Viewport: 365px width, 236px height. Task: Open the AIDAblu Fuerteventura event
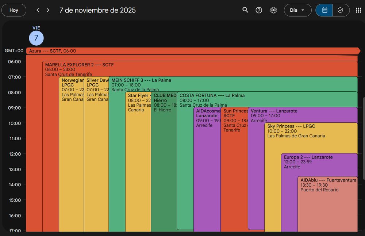pos(327,204)
